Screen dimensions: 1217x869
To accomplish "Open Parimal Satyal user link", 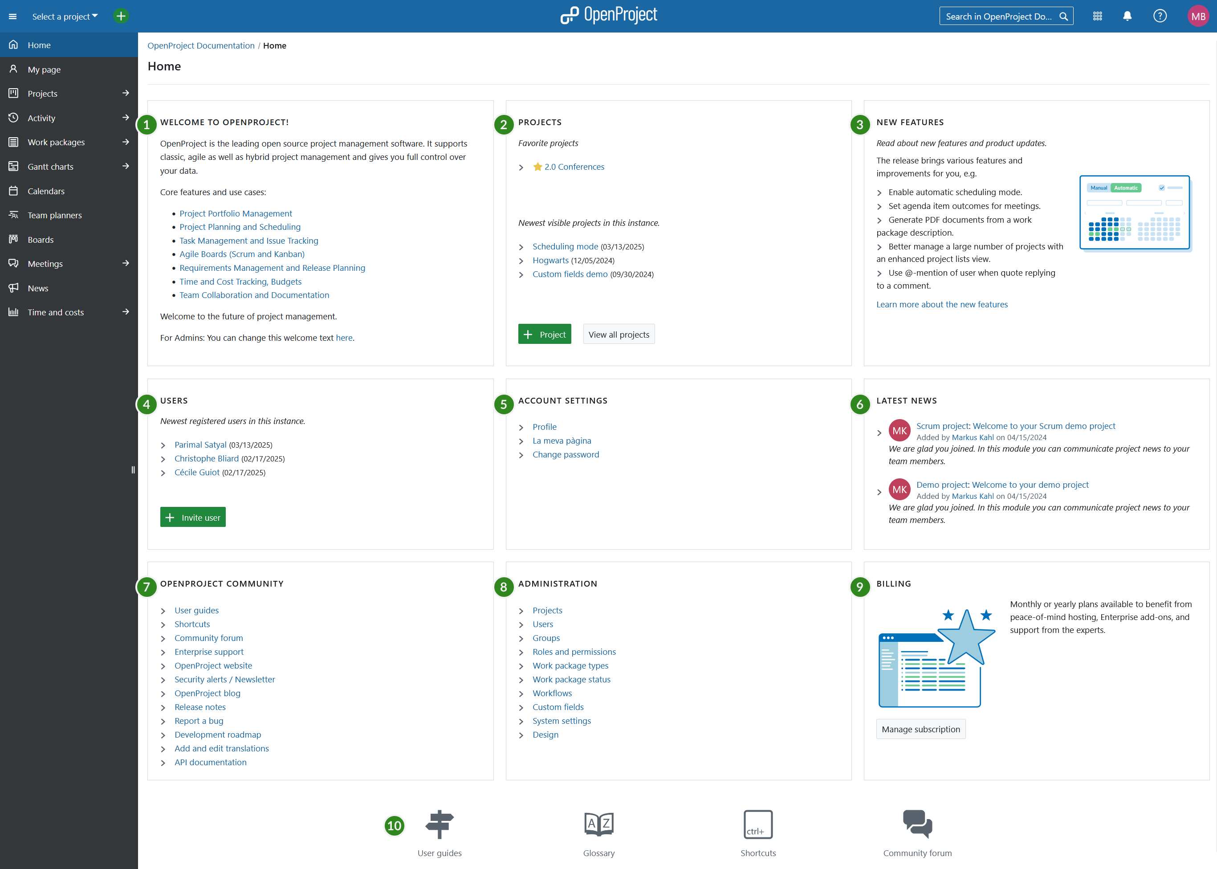I will pos(200,445).
